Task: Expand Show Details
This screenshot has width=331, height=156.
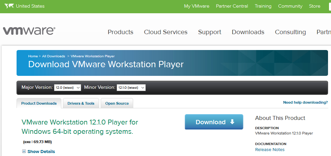Action: 41,151
